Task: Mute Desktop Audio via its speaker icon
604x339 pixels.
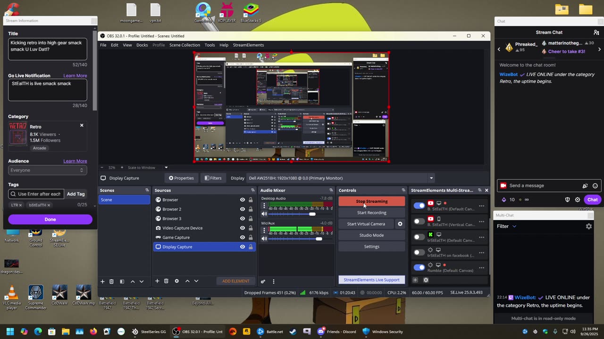Action: pyautogui.click(x=264, y=214)
